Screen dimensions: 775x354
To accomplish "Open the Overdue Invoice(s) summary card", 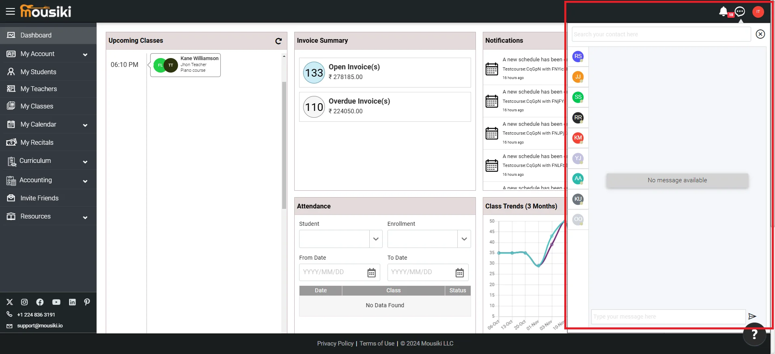I will (385, 107).
